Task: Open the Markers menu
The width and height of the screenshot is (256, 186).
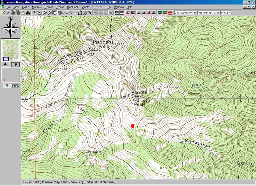Action: point(37,7)
